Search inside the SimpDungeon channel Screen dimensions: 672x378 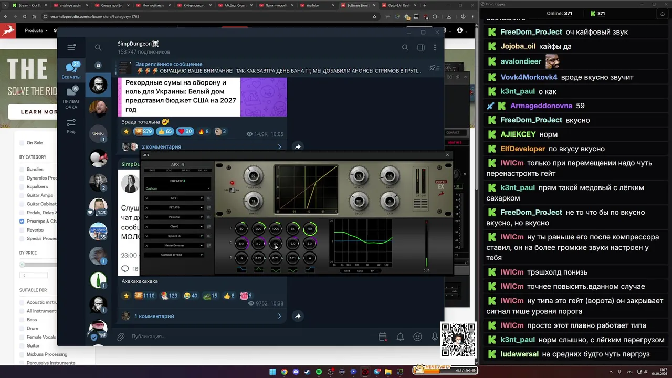point(405,47)
